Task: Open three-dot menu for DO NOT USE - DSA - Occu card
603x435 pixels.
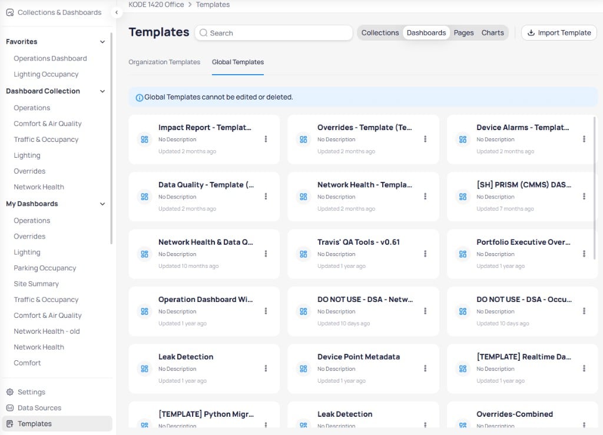Action: tap(584, 311)
